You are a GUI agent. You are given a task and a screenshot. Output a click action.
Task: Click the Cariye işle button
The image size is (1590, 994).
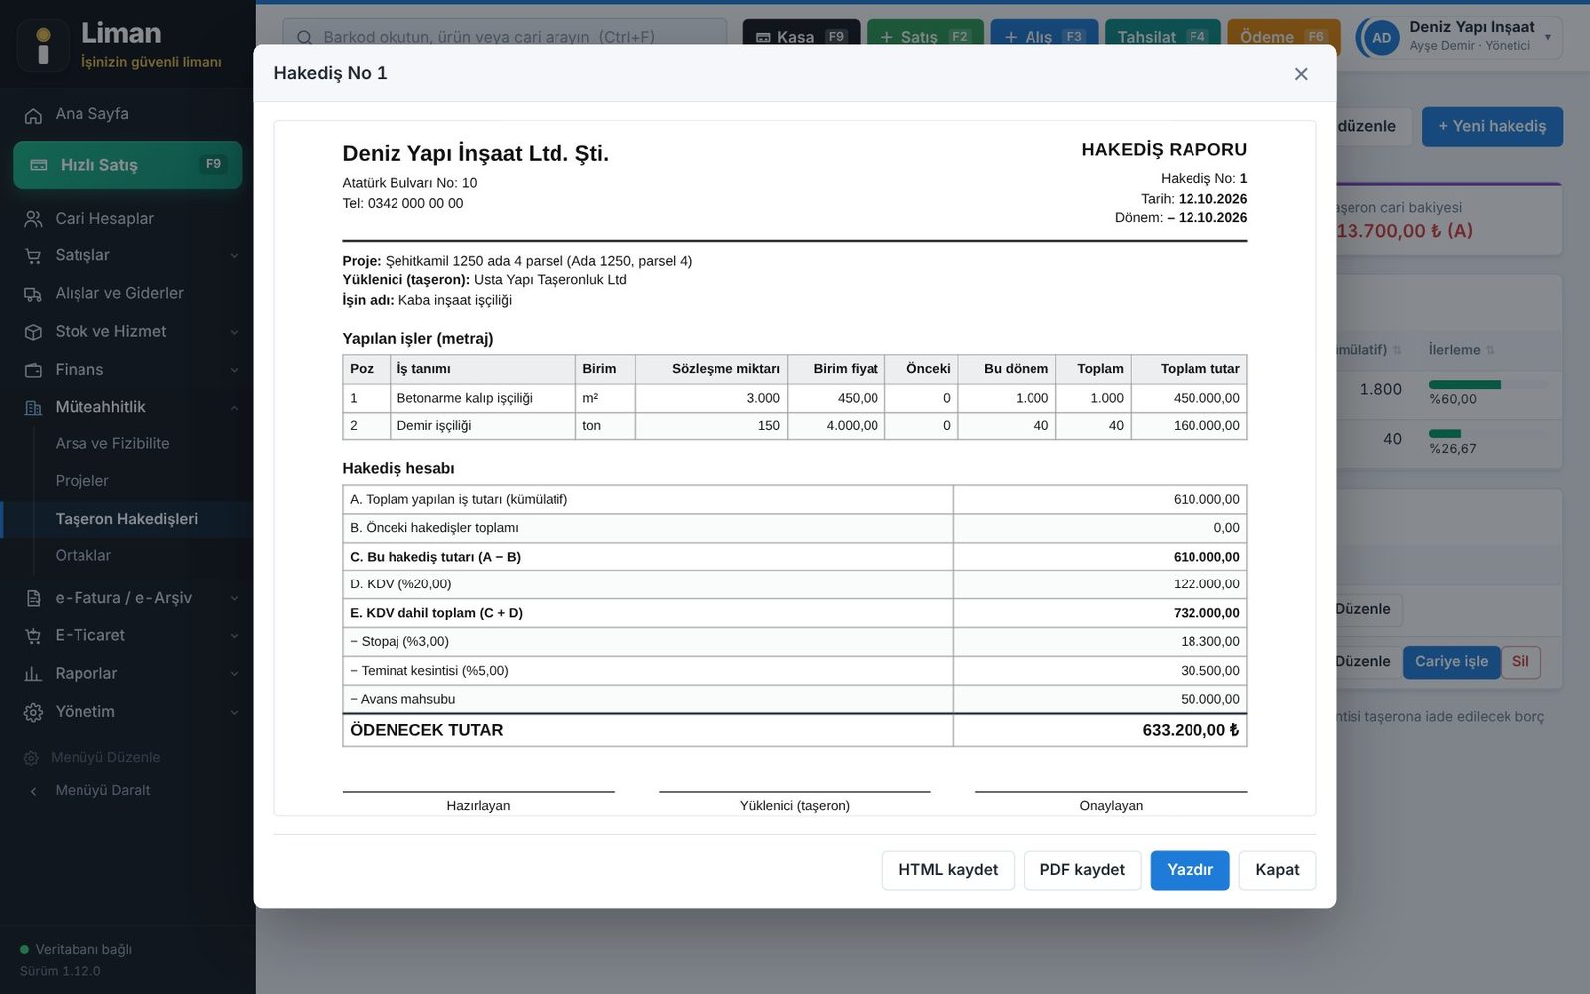1451,662
